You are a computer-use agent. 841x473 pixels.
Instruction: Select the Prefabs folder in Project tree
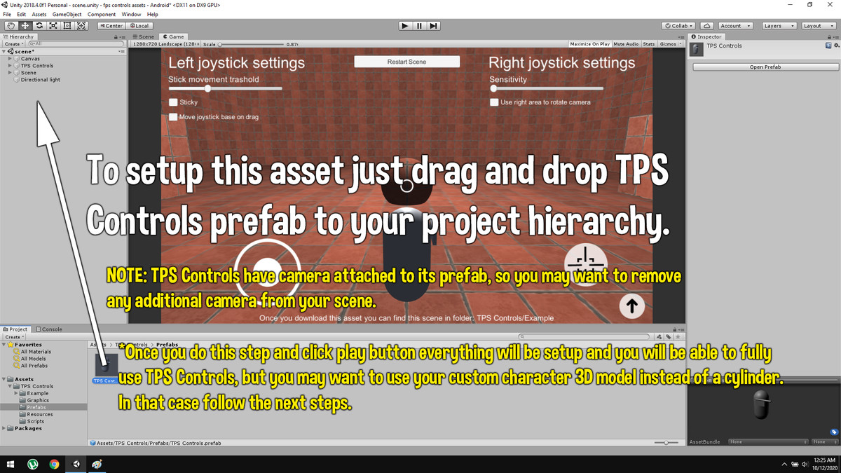(43, 407)
